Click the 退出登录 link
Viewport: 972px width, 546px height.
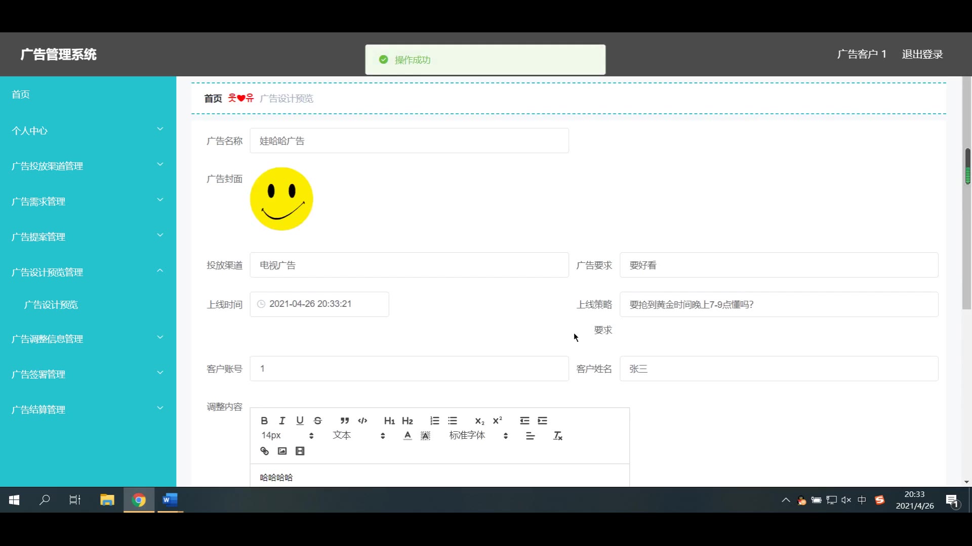[x=922, y=55]
